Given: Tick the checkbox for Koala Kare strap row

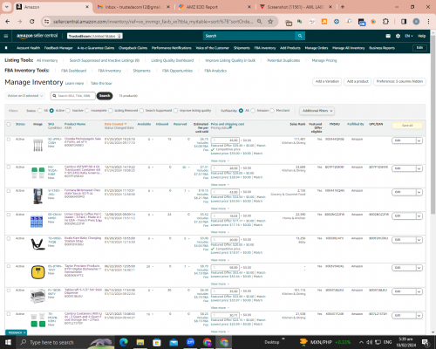Looking at the screenshot, I should click(x=9, y=238).
